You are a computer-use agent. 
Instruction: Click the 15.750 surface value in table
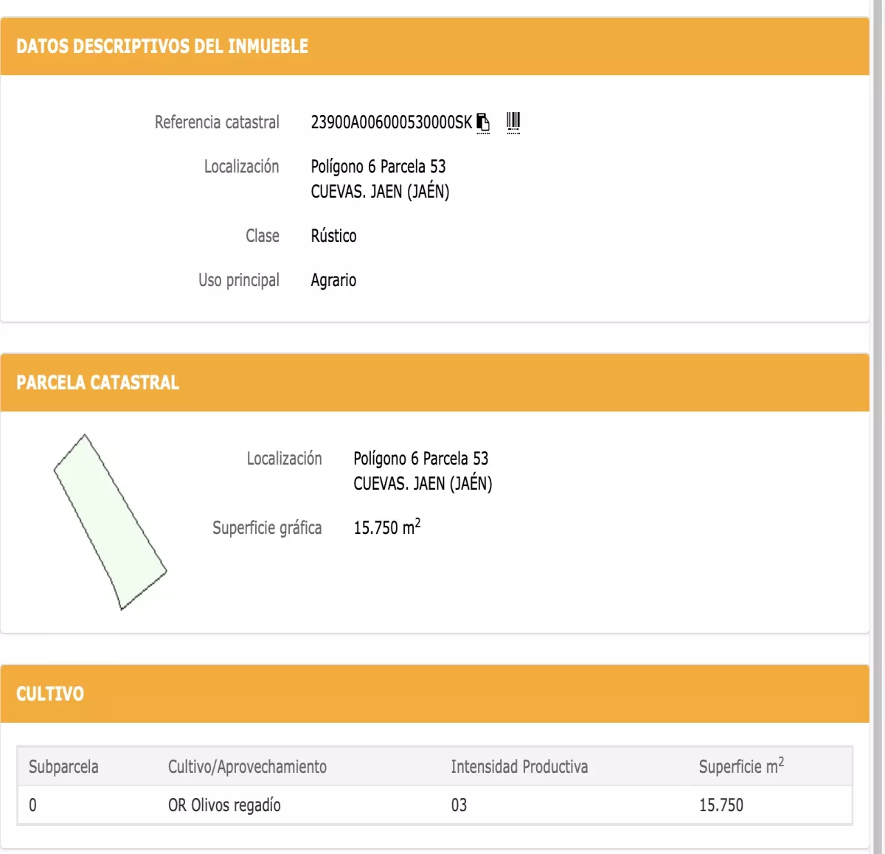721,805
